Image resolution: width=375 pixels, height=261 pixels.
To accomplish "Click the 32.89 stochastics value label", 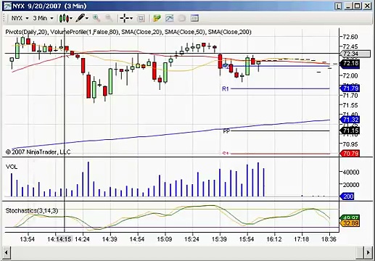I will click(x=350, y=223).
